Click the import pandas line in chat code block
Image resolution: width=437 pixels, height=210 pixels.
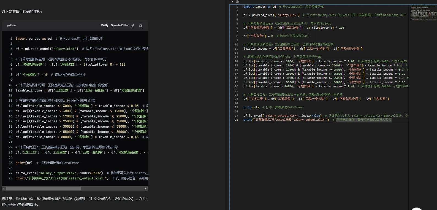click(34, 39)
